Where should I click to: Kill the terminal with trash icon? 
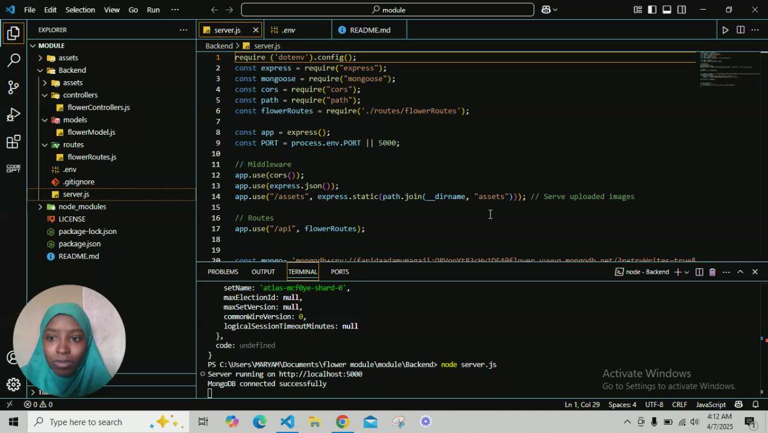tap(712, 272)
